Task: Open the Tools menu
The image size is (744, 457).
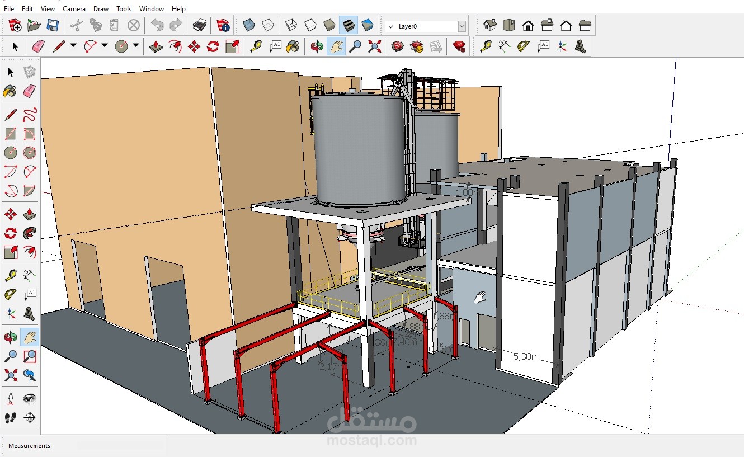Action: pos(124,9)
